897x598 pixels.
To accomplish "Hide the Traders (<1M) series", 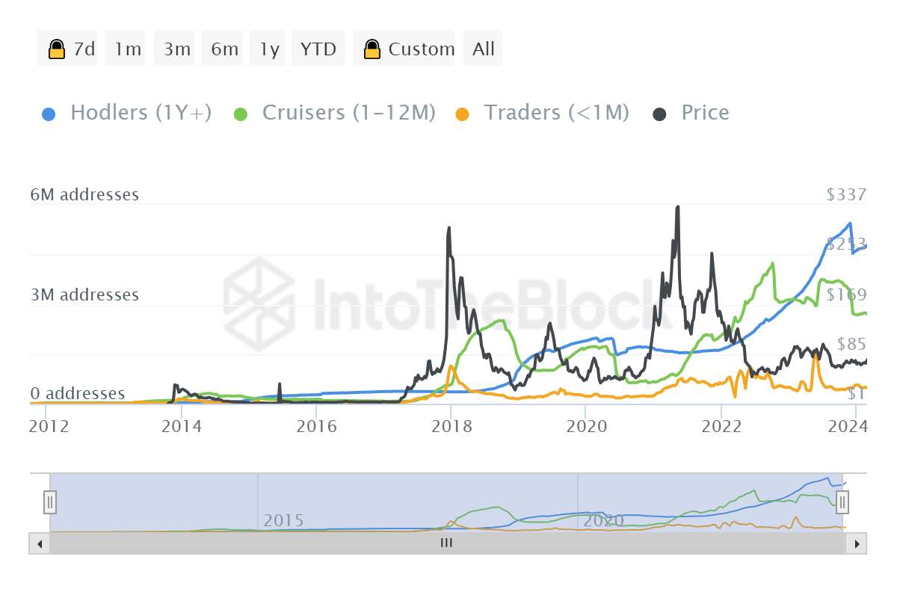I will tap(556, 113).
